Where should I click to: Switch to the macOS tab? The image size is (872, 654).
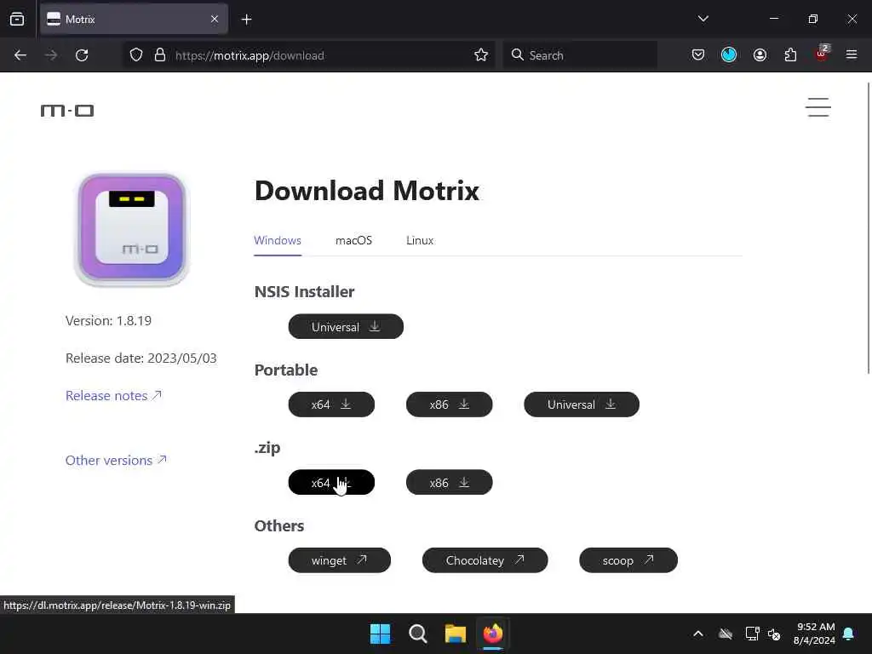coord(353,241)
